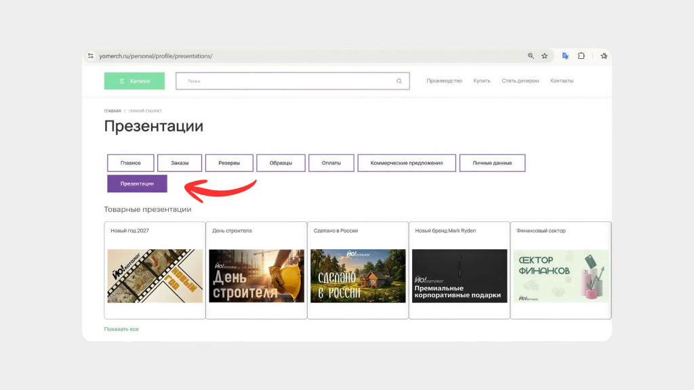
Task: Click the star button right of the extensions icon
Action: (604, 56)
